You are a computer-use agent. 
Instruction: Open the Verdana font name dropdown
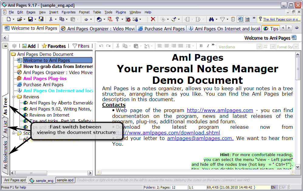[x=259, y=47]
